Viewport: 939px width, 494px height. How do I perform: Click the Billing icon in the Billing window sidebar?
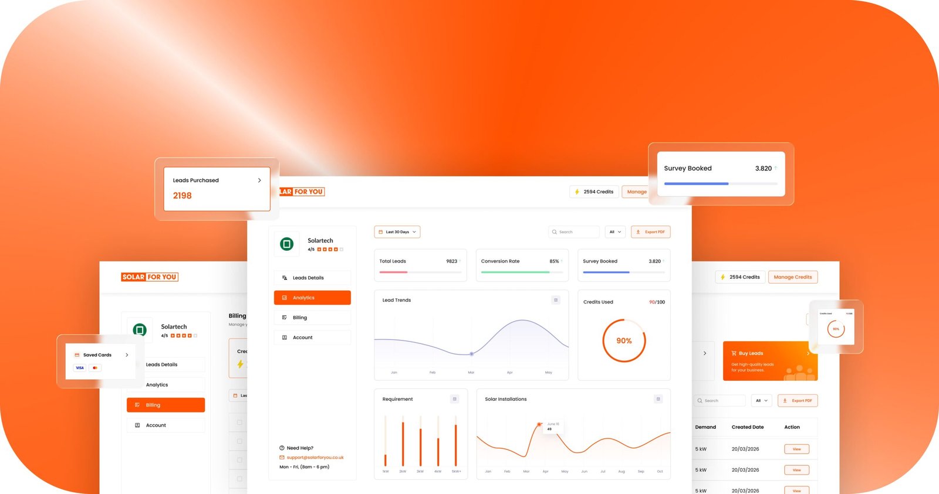[137, 405]
